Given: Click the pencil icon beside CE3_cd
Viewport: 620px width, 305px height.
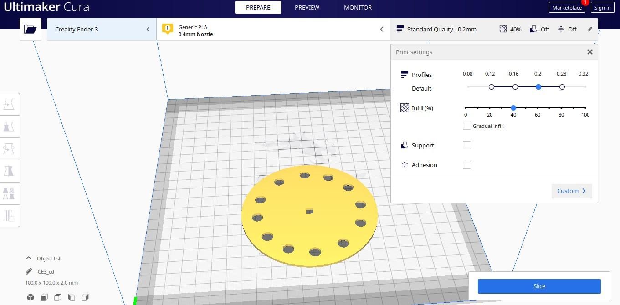Looking at the screenshot, I should tap(29, 271).
